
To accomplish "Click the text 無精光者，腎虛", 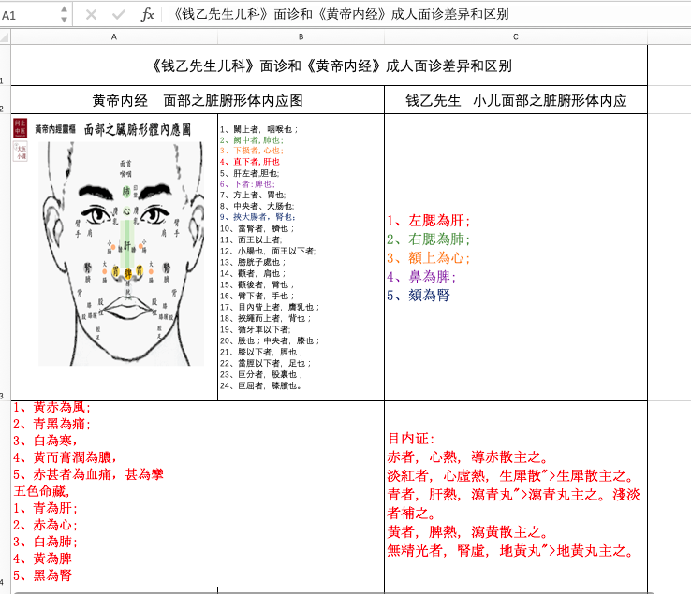I will point(438,550).
